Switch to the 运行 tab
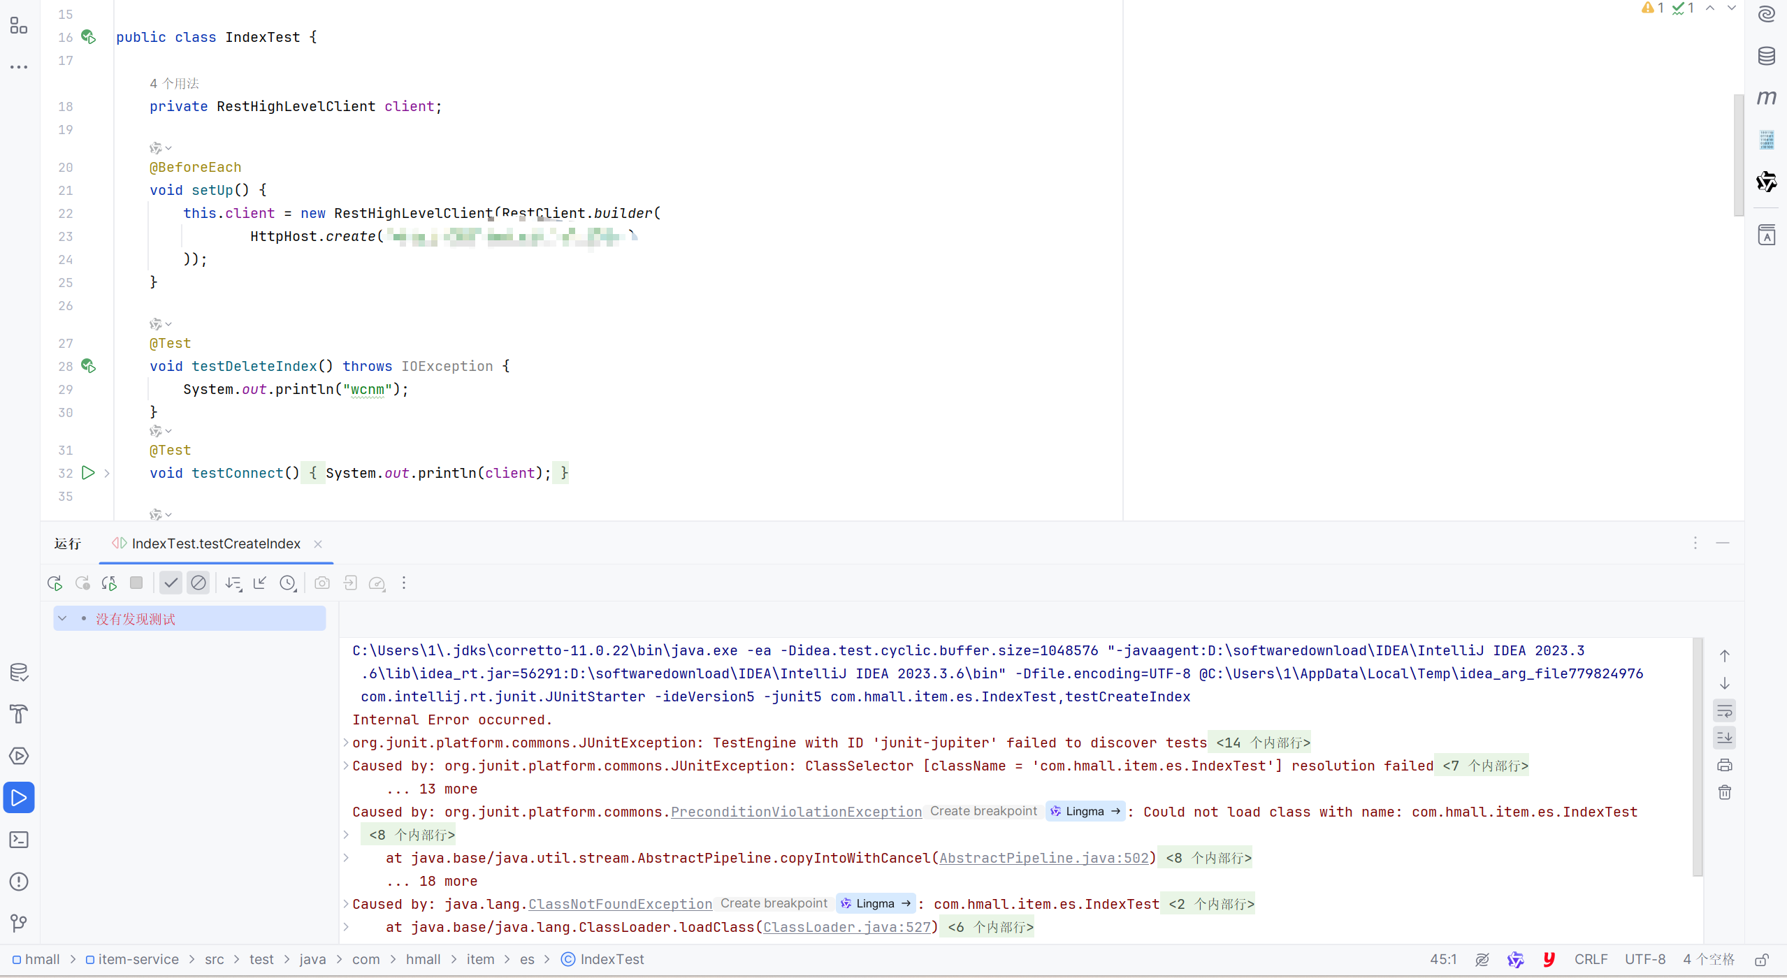The height and width of the screenshot is (978, 1787). pos(66,543)
